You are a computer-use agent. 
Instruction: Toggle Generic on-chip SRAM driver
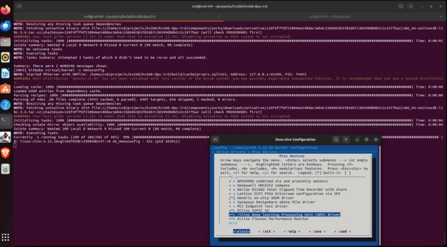tap(261, 198)
